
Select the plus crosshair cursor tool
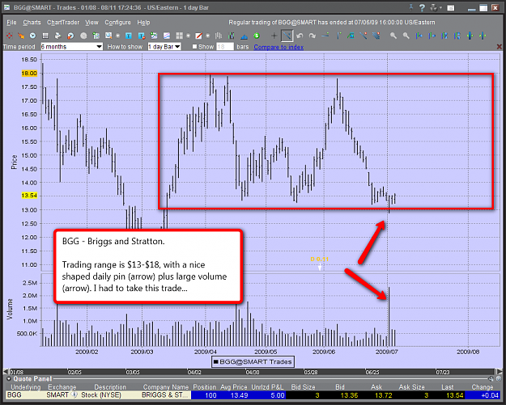(x=274, y=36)
